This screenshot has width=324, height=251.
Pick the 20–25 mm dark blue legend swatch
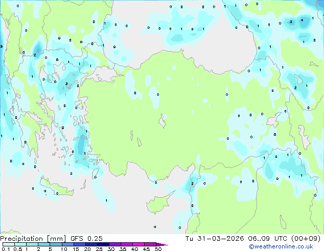91,244
